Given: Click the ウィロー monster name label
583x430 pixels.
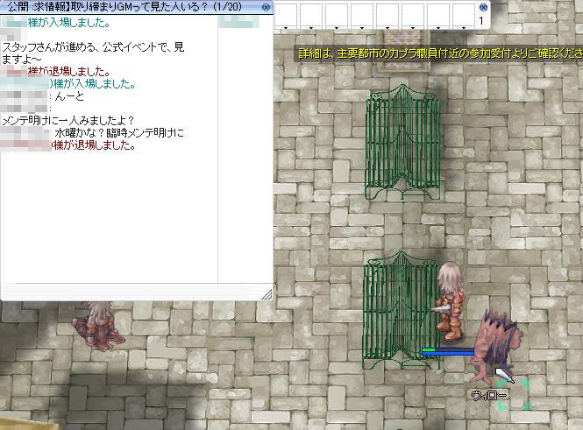Looking at the screenshot, I should pyautogui.click(x=489, y=396).
